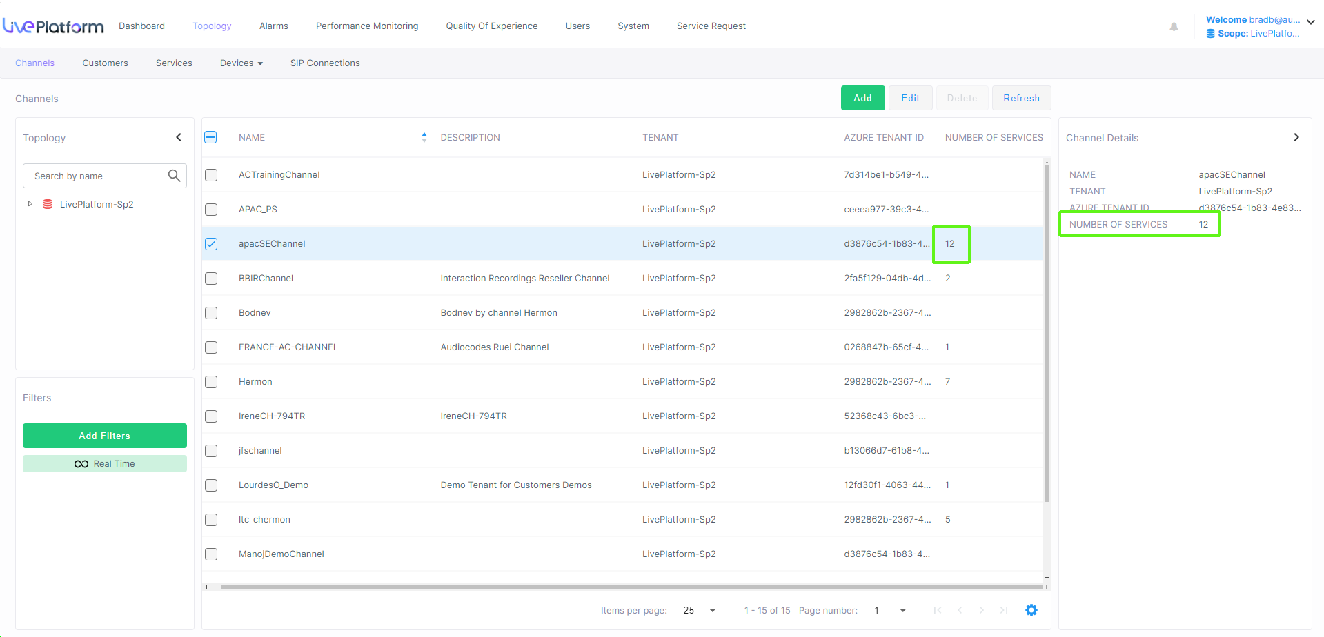
Task: Collapse the Channel Details panel chevron
Action: [1296, 137]
